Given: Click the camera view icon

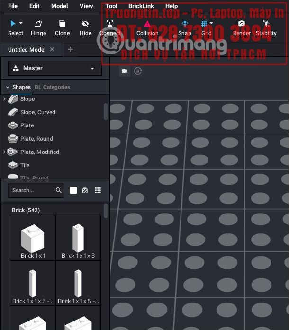Looking at the screenshot, I should [x=125, y=71].
